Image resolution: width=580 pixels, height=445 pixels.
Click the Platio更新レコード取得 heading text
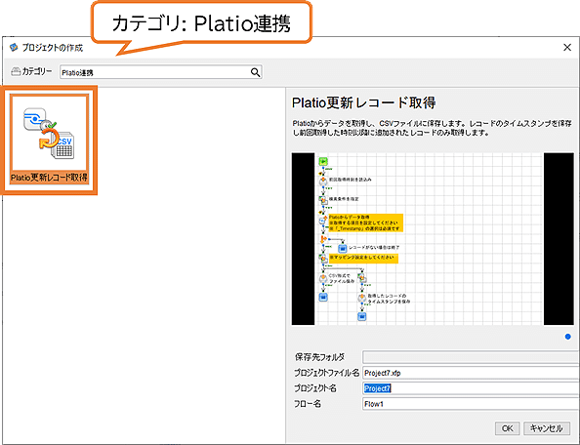pyautogui.click(x=363, y=102)
